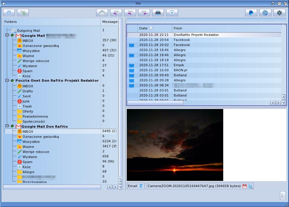
Task: Click the PayPal donate icon
Action: tap(251, 13)
